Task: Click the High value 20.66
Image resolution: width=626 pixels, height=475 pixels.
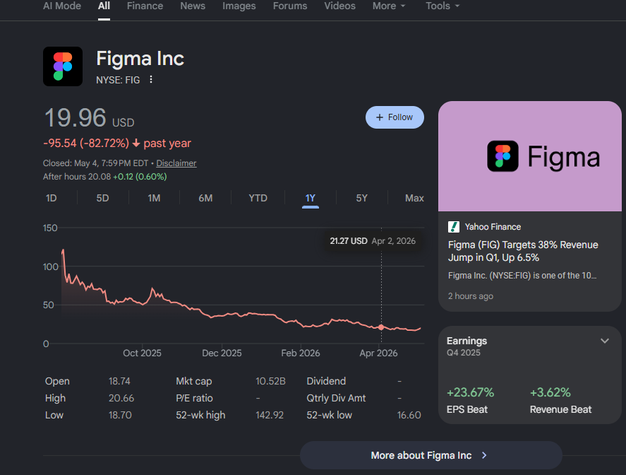Action: (x=121, y=398)
